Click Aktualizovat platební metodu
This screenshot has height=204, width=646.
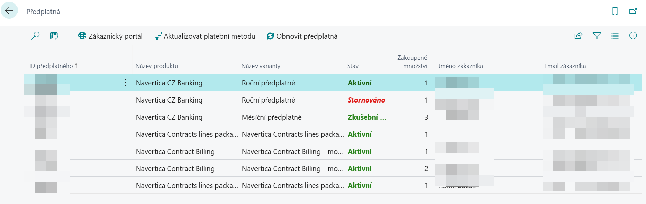tap(204, 36)
